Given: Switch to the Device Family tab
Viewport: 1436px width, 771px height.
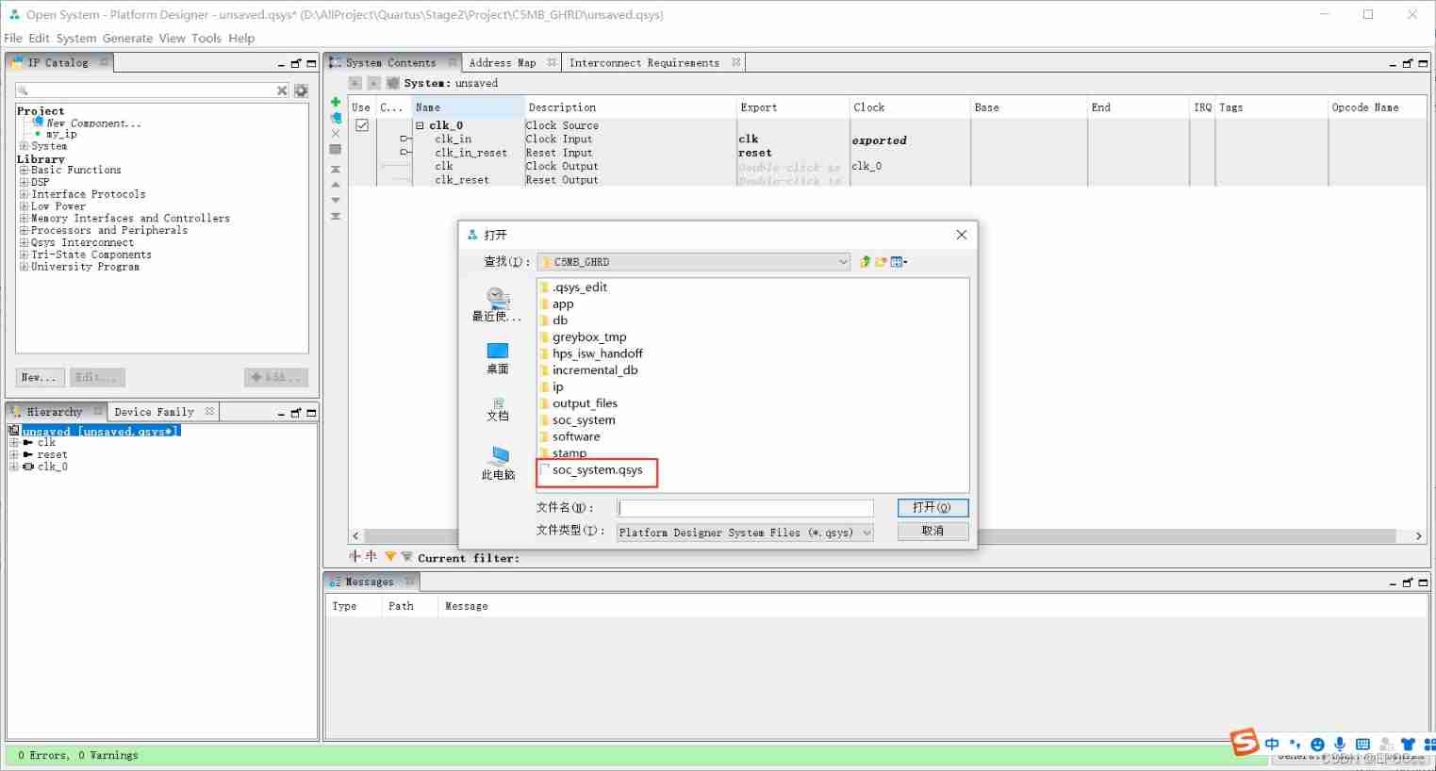Looking at the screenshot, I should coord(154,412).
